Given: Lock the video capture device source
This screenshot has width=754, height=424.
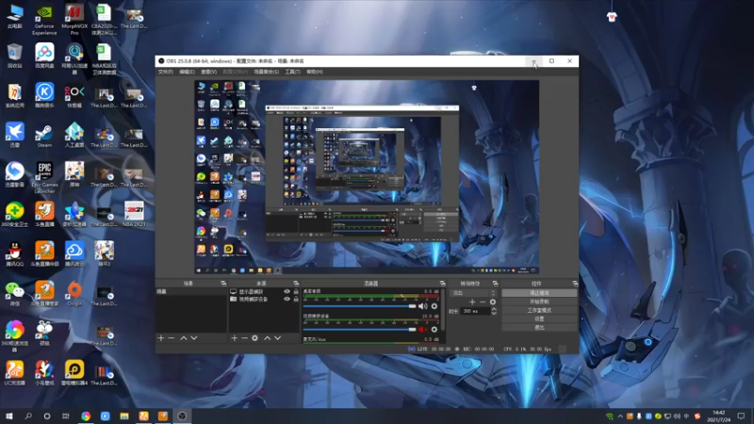Looking at the screenshot, I should [296, 299].
